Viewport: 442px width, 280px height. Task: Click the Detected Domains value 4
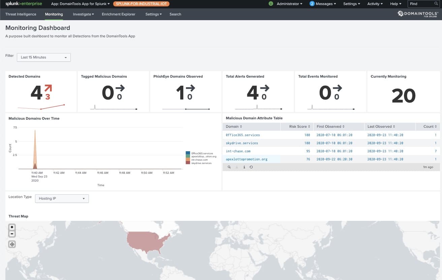(x=36, y=93)
